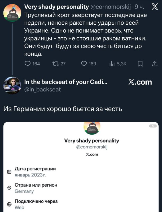
Task: Click the calendar icon beside Дата регистрации
Action: [9, 172]
